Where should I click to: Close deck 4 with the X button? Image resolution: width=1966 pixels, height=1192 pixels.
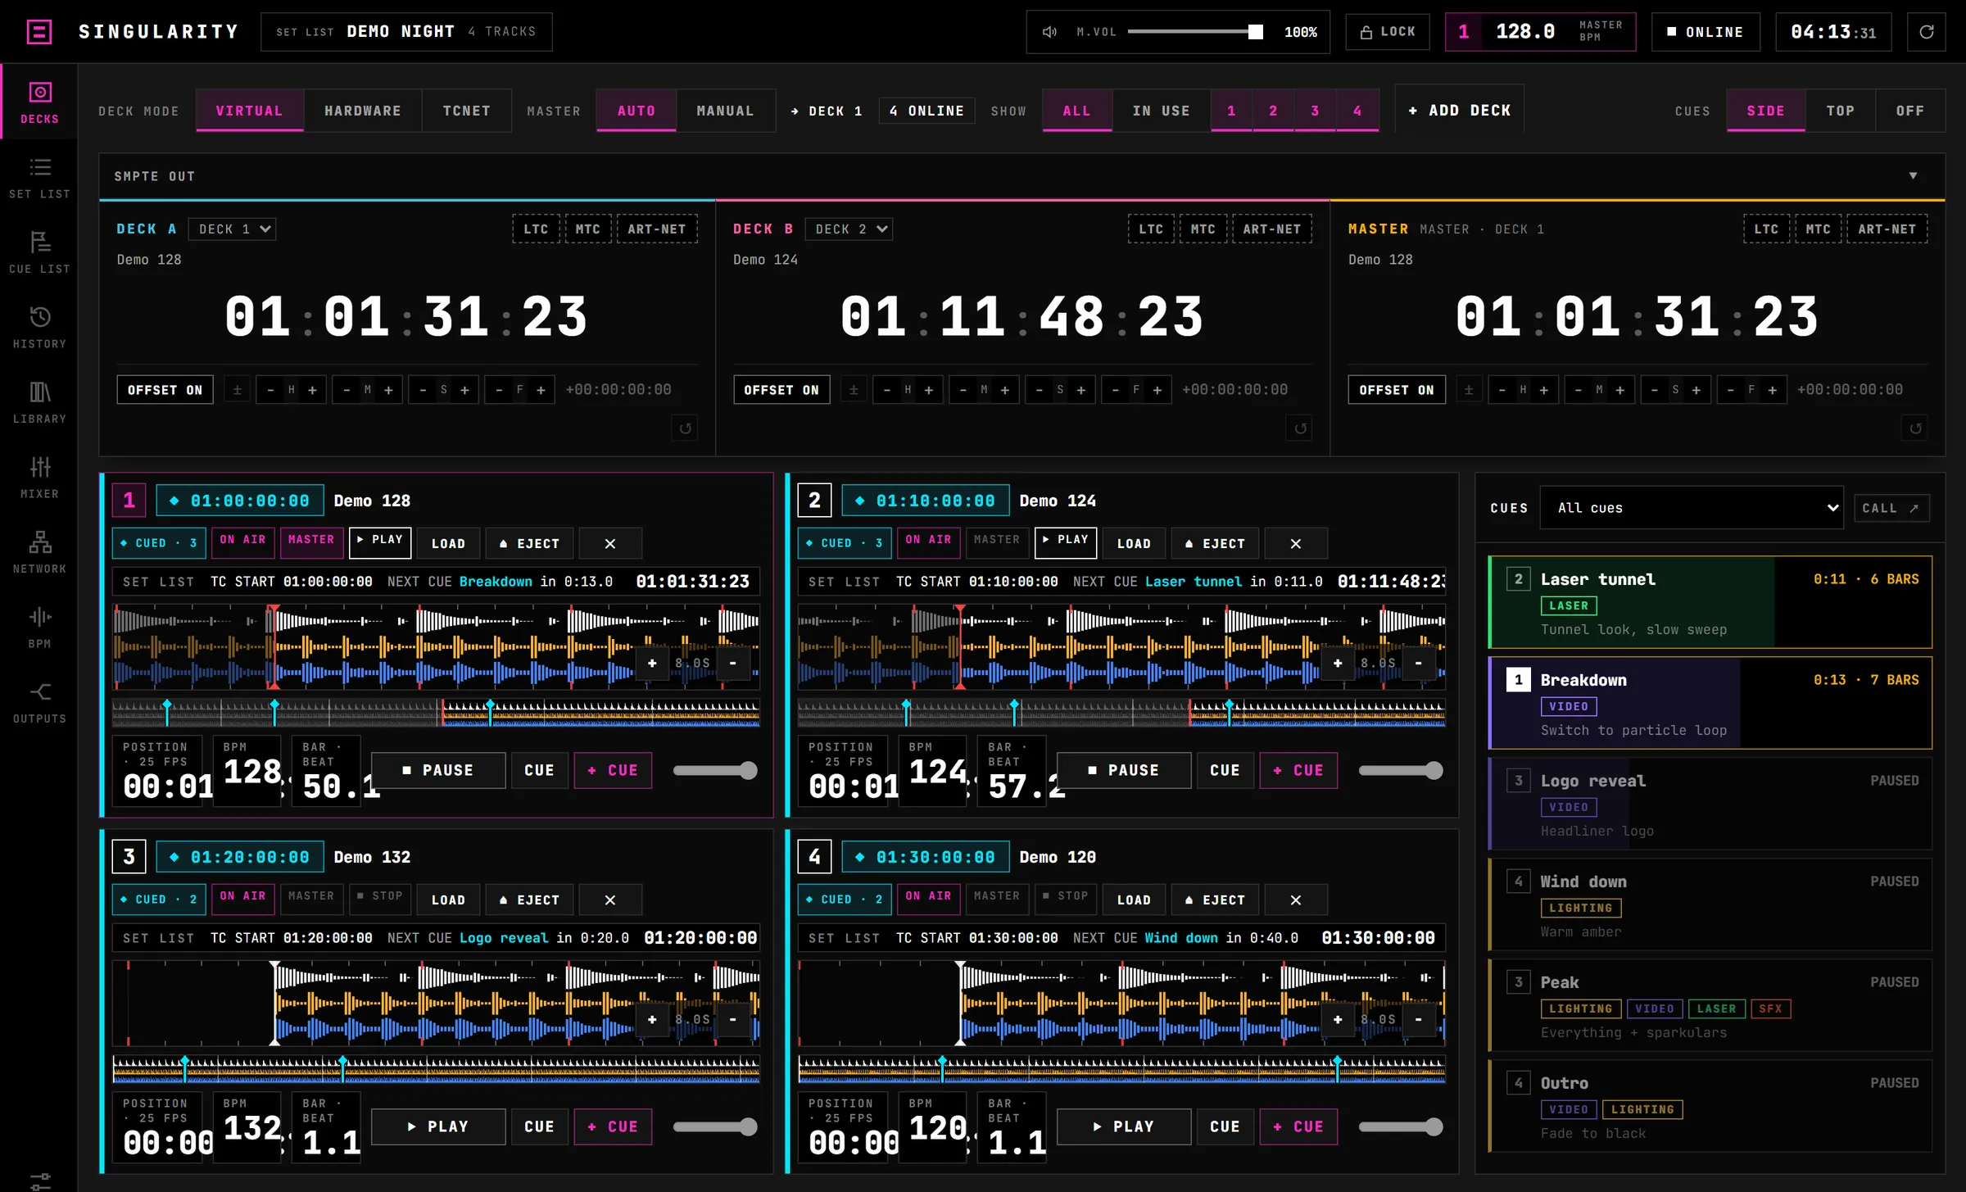pyautogui.click(x=1296, y=900)
